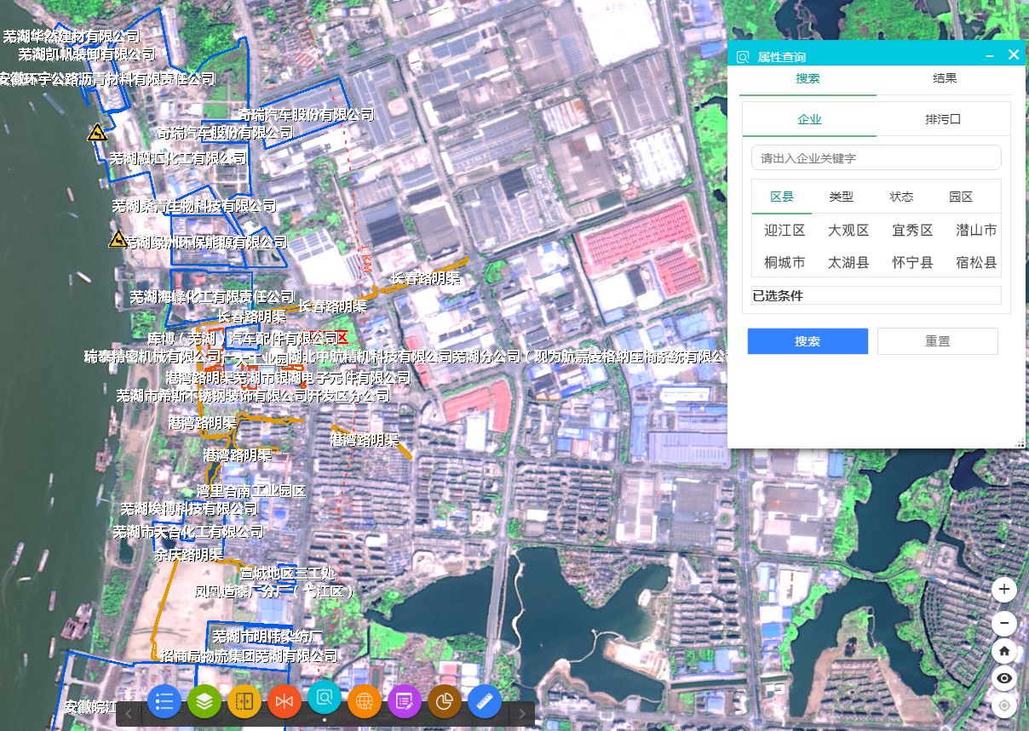The image size is (1029, 731).
Task: Click the upper yellow warning marker on map
Action: click(97, 133)
